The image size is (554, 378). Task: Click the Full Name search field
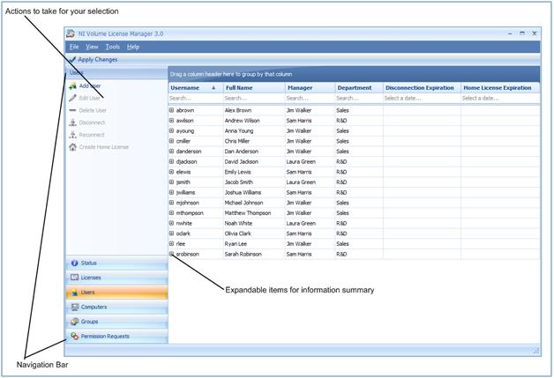click(254, 98)
